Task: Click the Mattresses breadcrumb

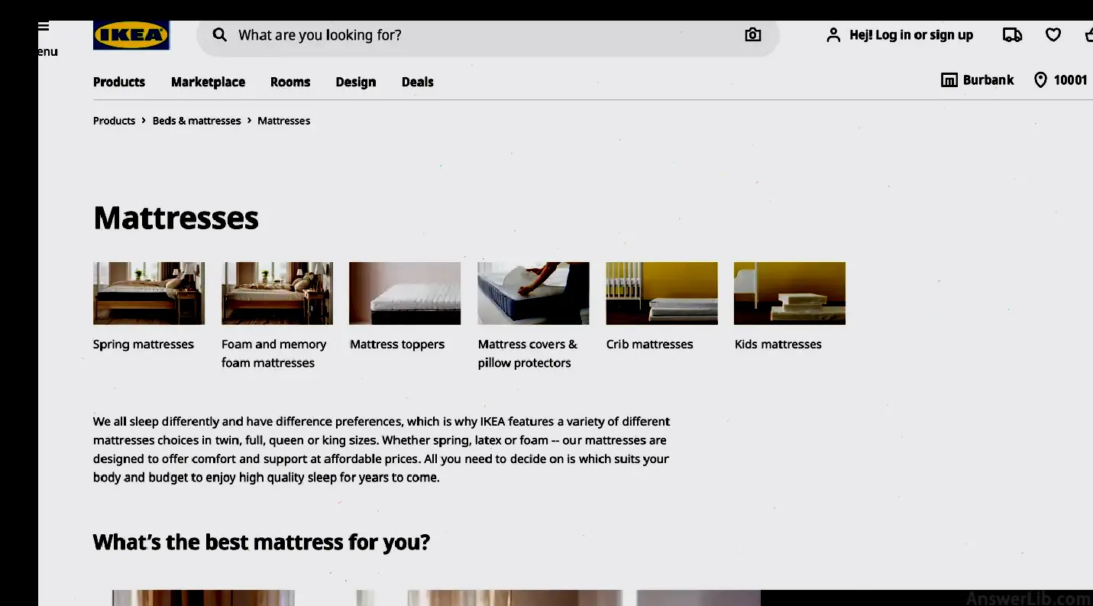Action: (284, 121)
